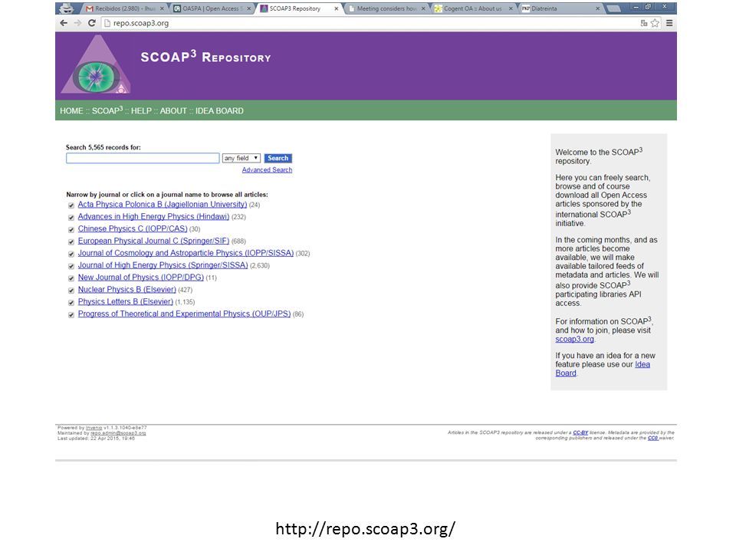Uncheck Physics Letters B checkbox
Image resolution: width=736 pixels, height=552 pixels.
(71, 303)
